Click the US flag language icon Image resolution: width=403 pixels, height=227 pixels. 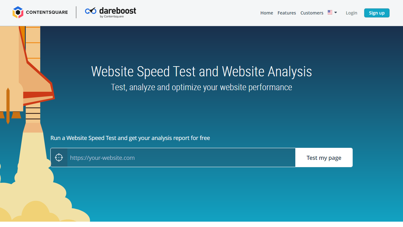click(330, 12)
